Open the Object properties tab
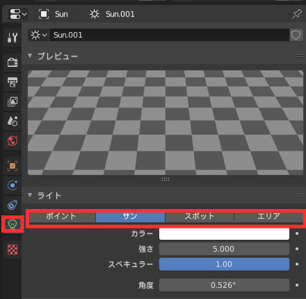 13,166
